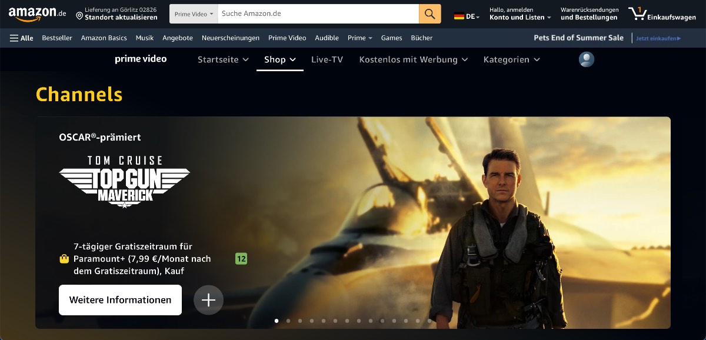706x340 pixels.
Task: Open the DE language selector dropdown
Action: click(467, 16)
